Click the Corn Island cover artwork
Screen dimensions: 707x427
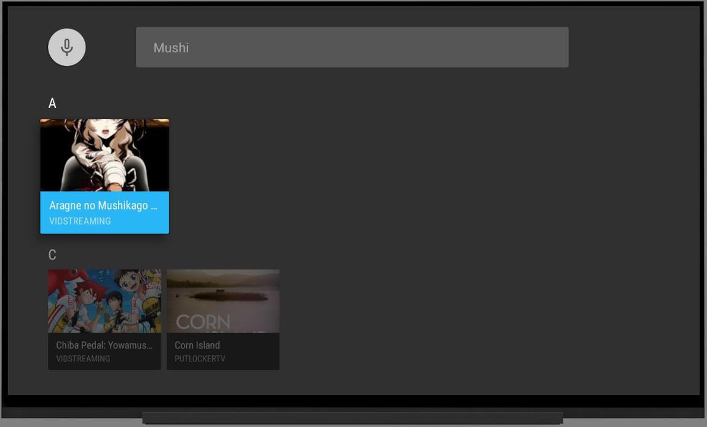coord(223,300)
